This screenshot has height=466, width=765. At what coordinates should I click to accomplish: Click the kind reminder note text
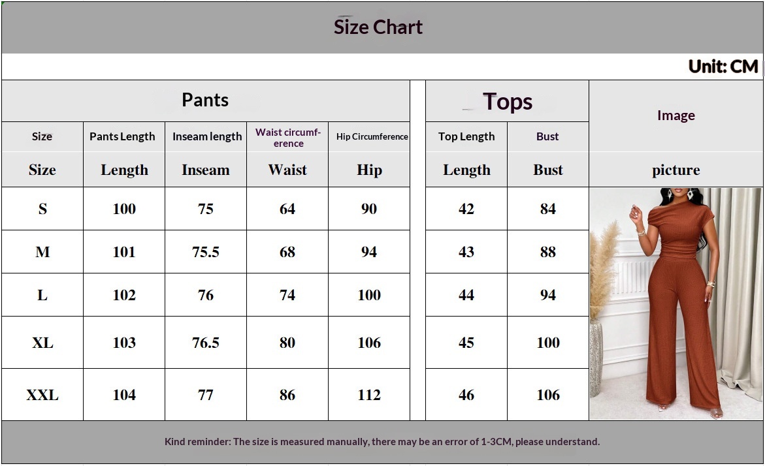pos(382,442)
